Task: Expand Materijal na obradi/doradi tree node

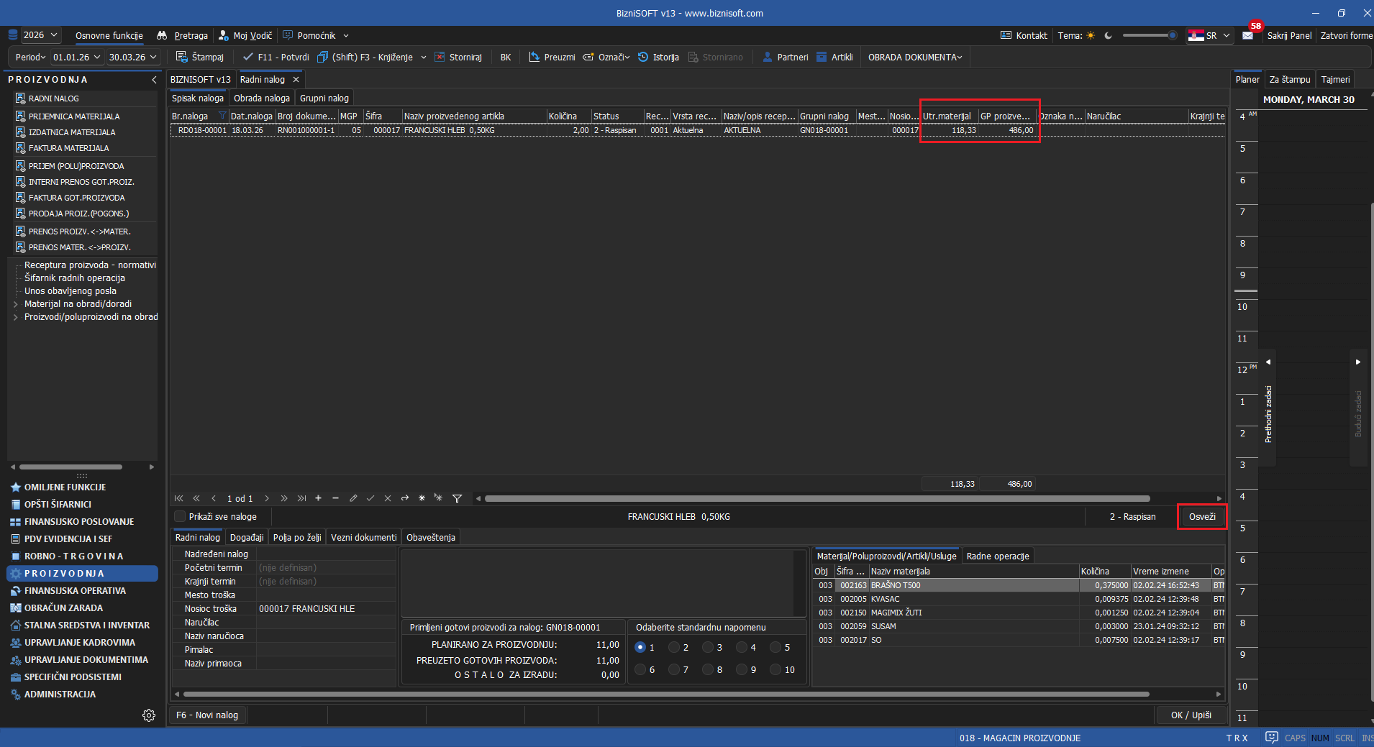Action: [x=16, y=304]
